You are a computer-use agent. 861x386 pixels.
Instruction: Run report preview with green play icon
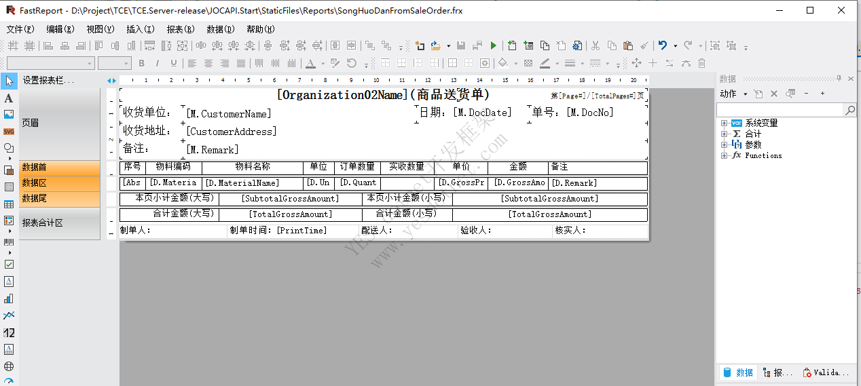click(x=494, y=45)
